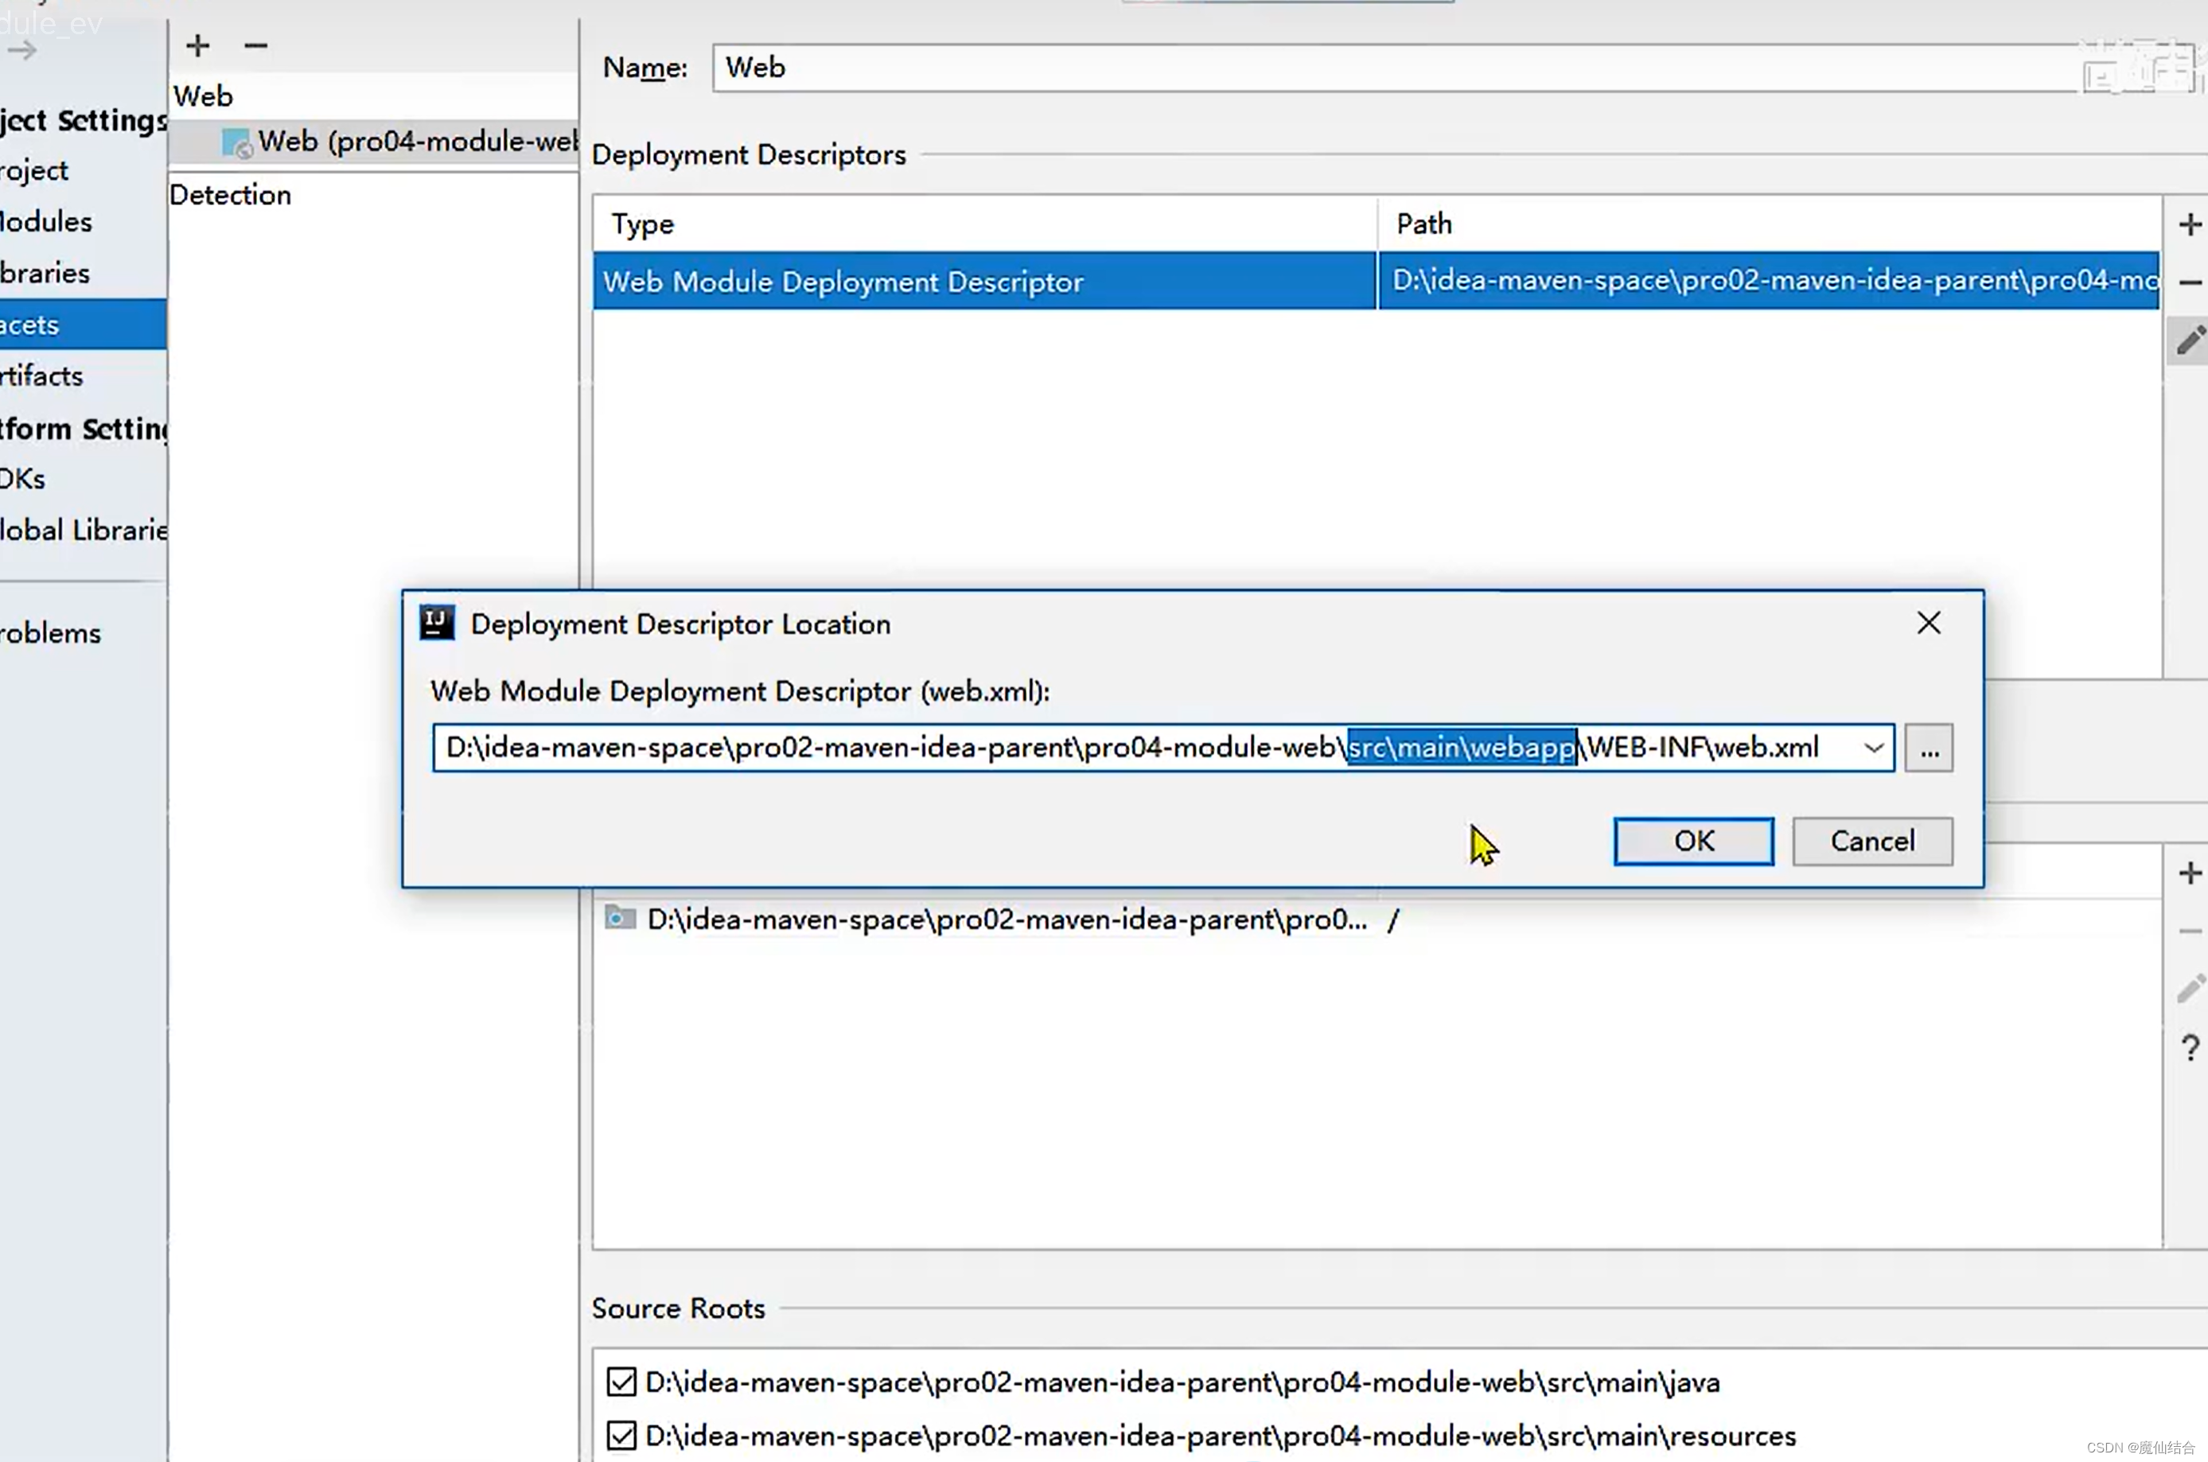Viewport: 2208px width, 1462px height.
Task: Select the Detection item in facet list
Action: (x=230, y=195)
